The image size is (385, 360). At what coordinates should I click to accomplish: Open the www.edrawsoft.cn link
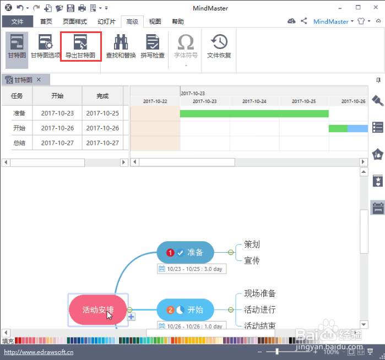(39, 352)
